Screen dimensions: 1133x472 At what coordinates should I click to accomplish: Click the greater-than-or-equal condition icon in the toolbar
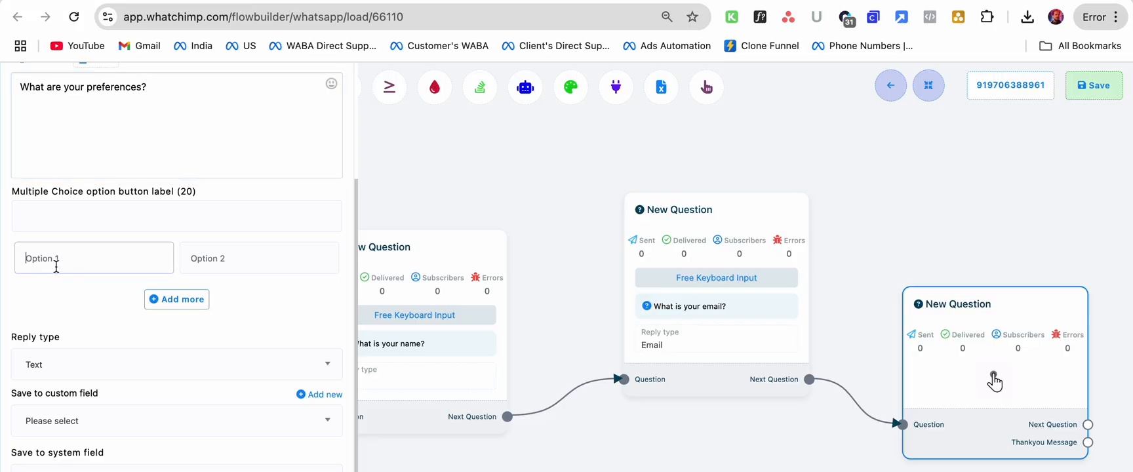pos(389,87)
